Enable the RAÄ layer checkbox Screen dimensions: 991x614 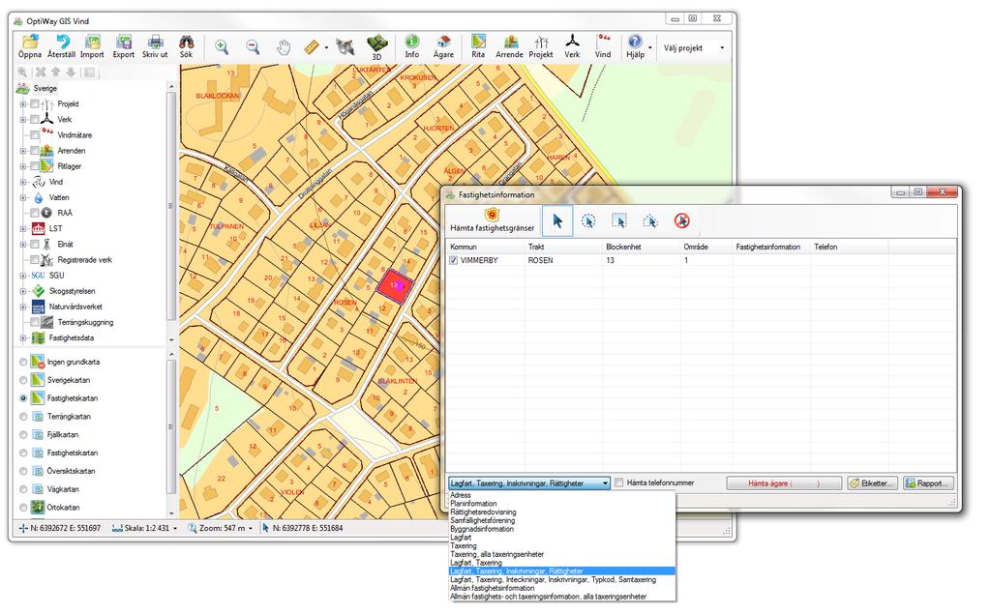click(x=35, y=213)
